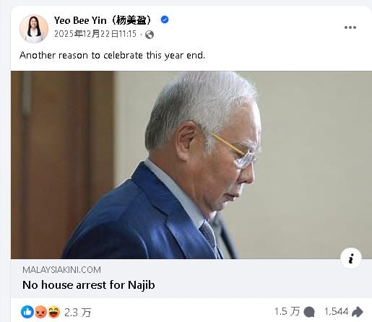
Task: Click the share arrow icon
Action: [358, 312]
